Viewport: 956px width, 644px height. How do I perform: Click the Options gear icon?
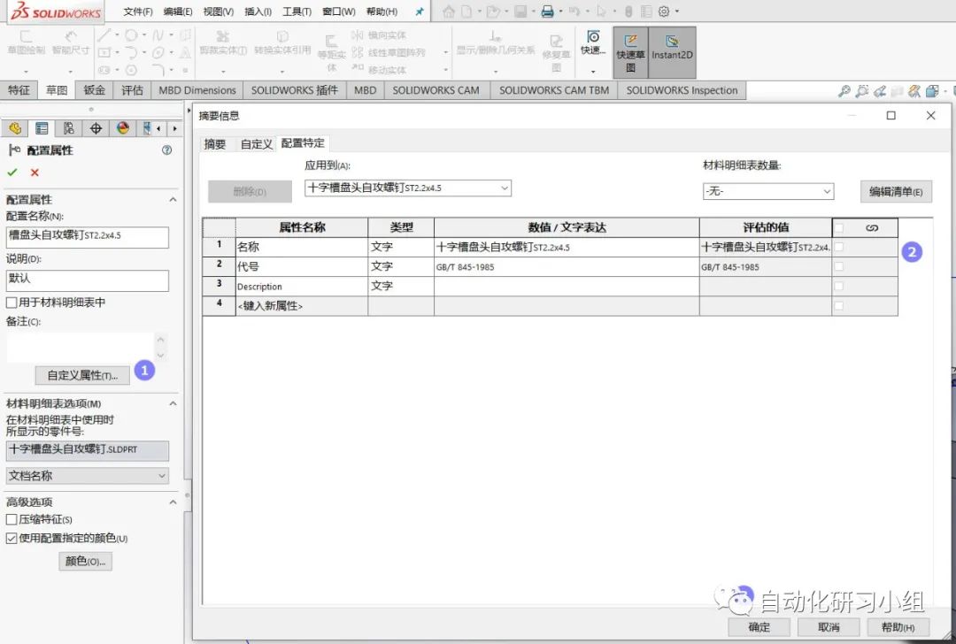664,11
